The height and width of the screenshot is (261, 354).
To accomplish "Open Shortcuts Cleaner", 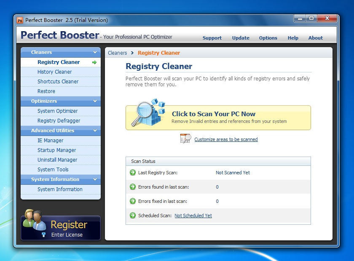I will coord(61,82).
